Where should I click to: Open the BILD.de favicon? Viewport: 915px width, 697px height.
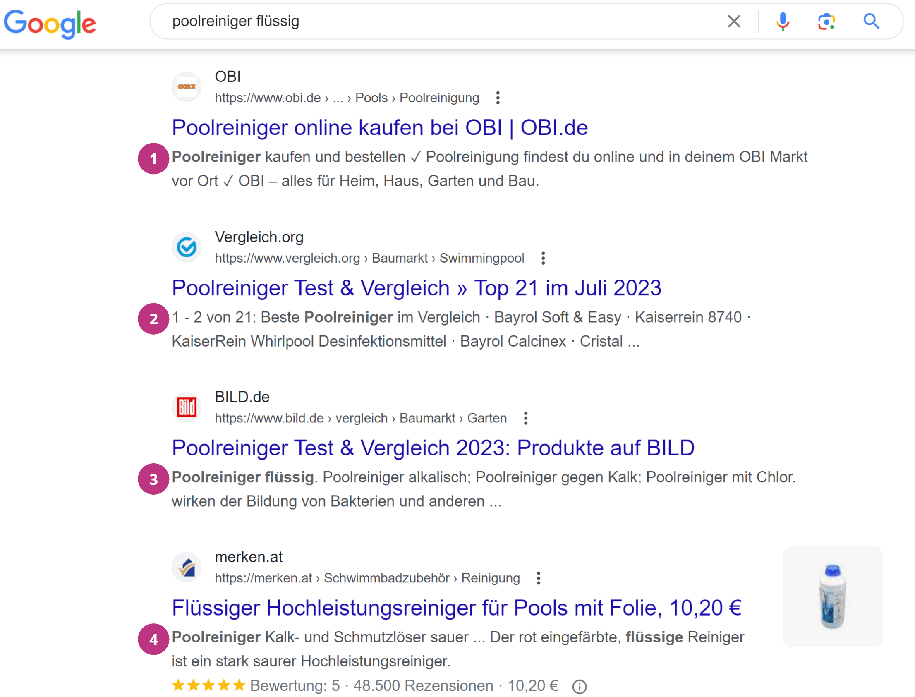(187, 407)
